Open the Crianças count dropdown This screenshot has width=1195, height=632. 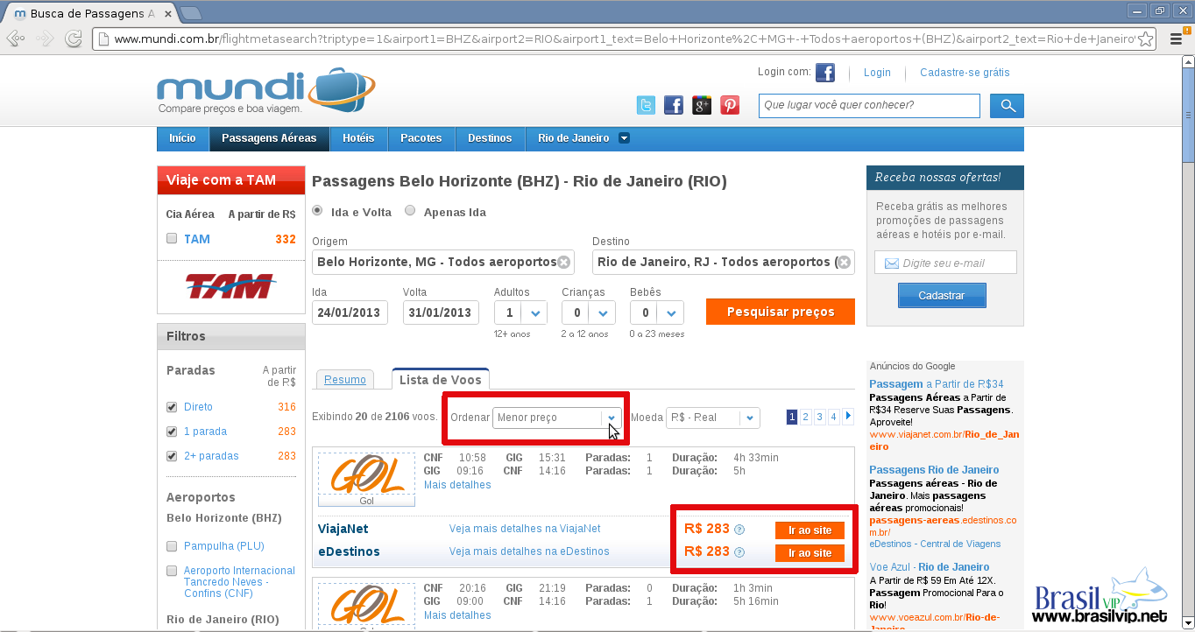click(x=589, y=312)
